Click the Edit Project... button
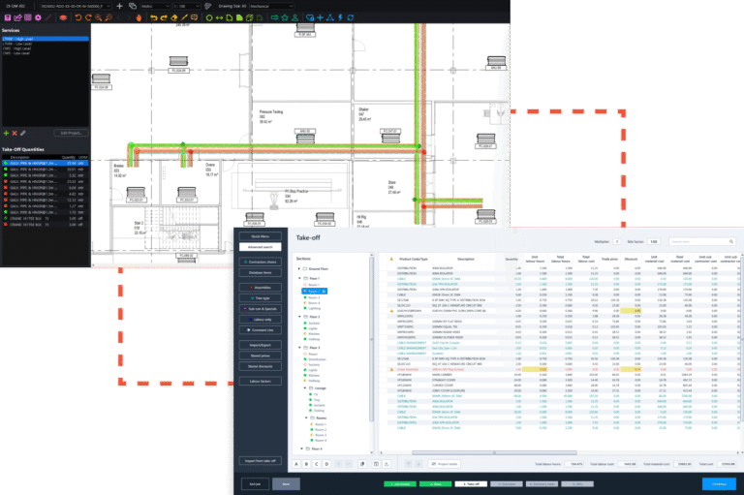744x495 pixels. click(x=71, y=134)
